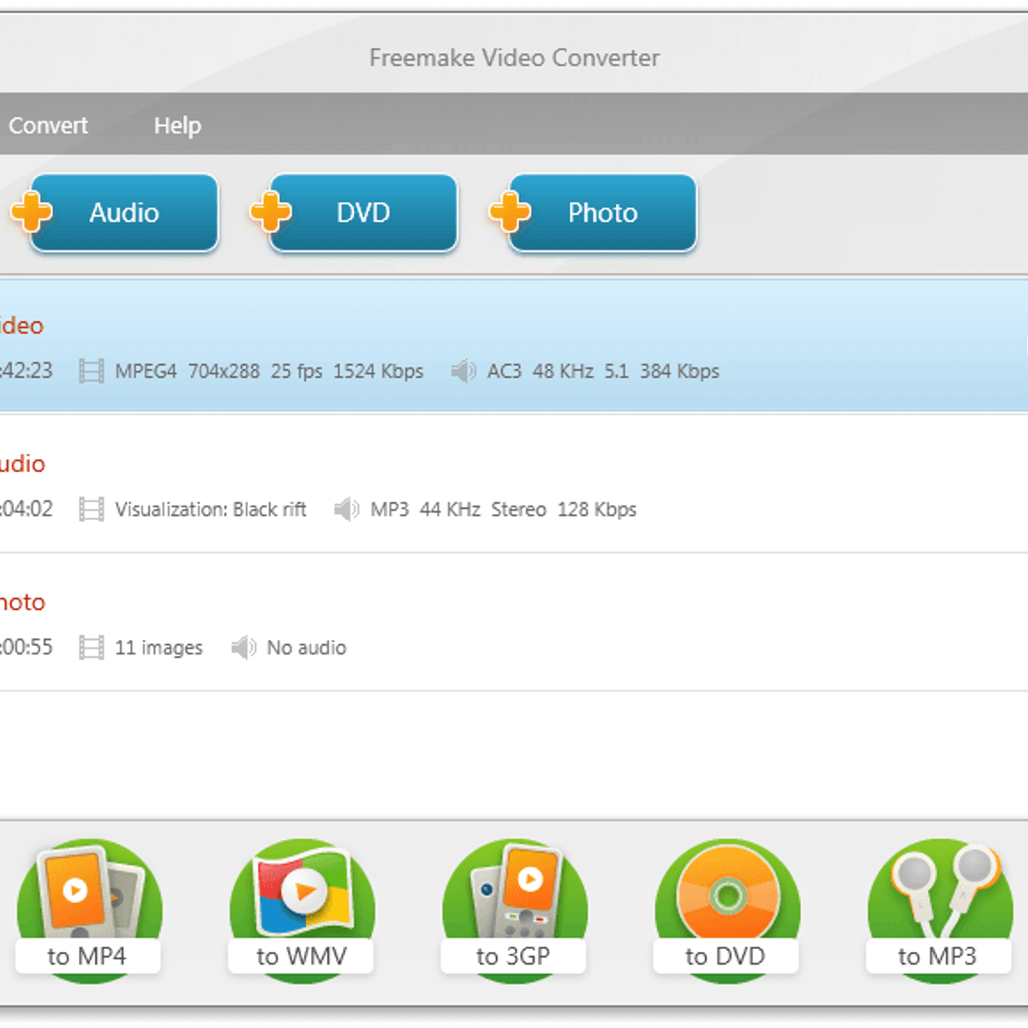
Task: Click speaker icon next to AC3
Action: [463, 371]
